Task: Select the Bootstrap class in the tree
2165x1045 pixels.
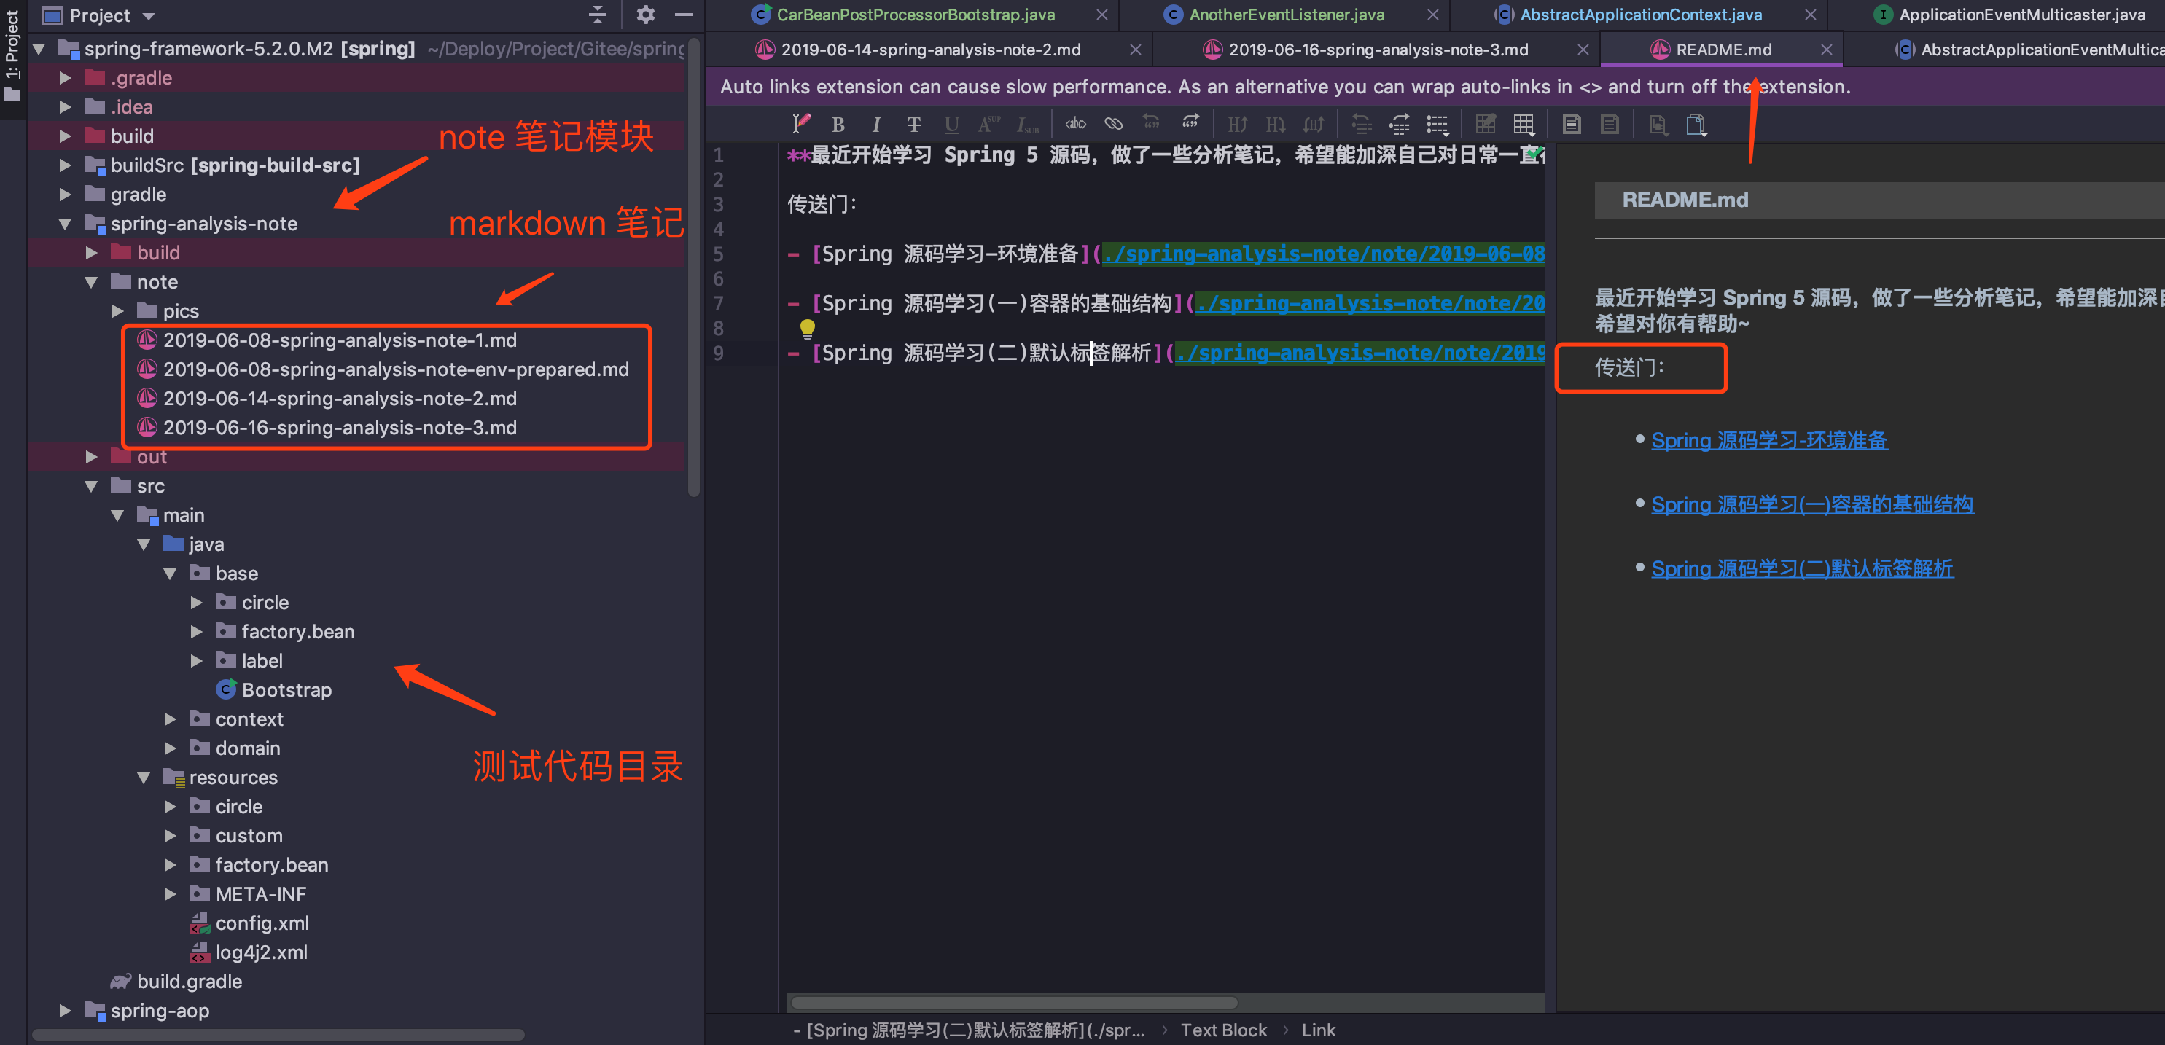Action: click(286, 689)
